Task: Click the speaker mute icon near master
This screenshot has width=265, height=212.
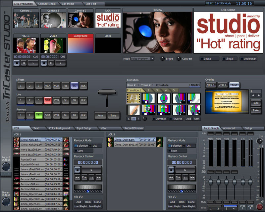Action: 262,201
